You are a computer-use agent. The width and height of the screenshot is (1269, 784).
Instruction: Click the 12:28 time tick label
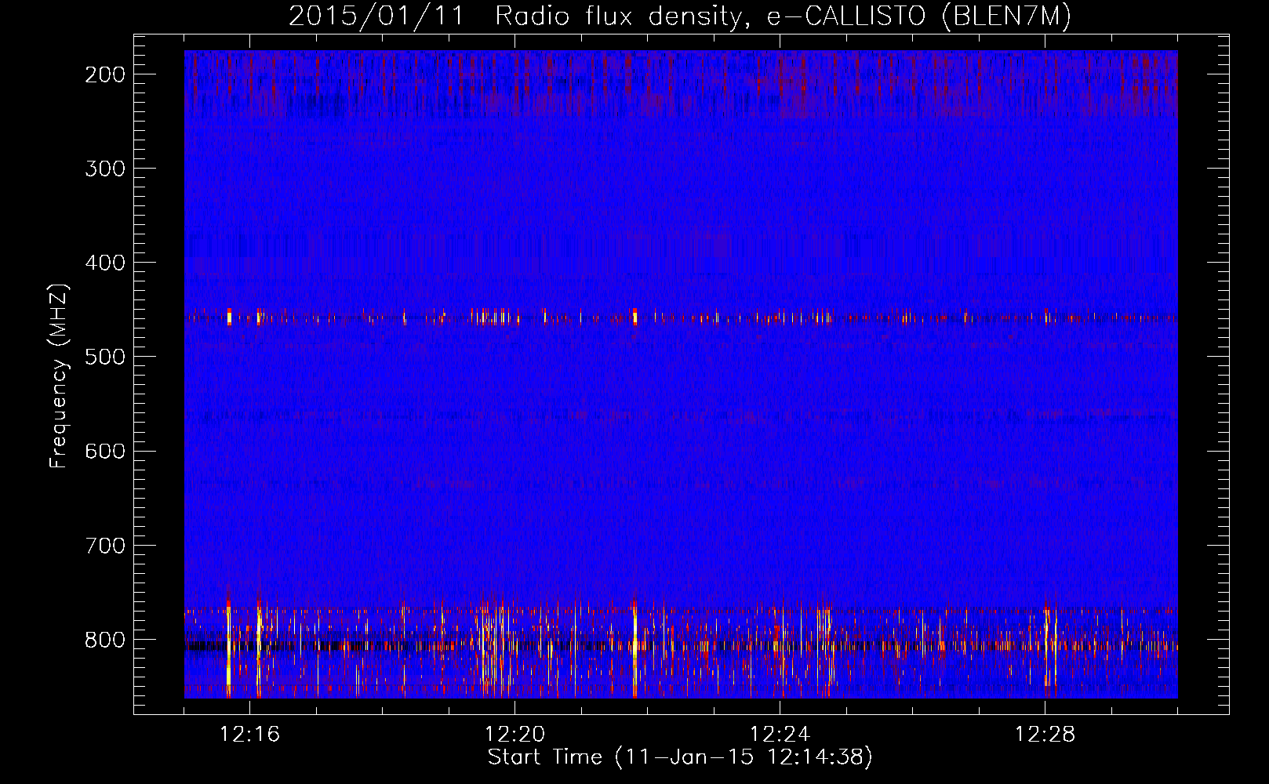click(1045, 735)
